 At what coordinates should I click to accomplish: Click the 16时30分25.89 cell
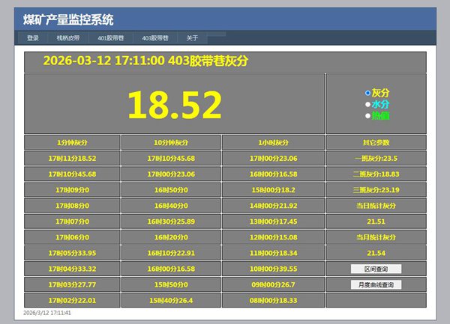[171, 221]
